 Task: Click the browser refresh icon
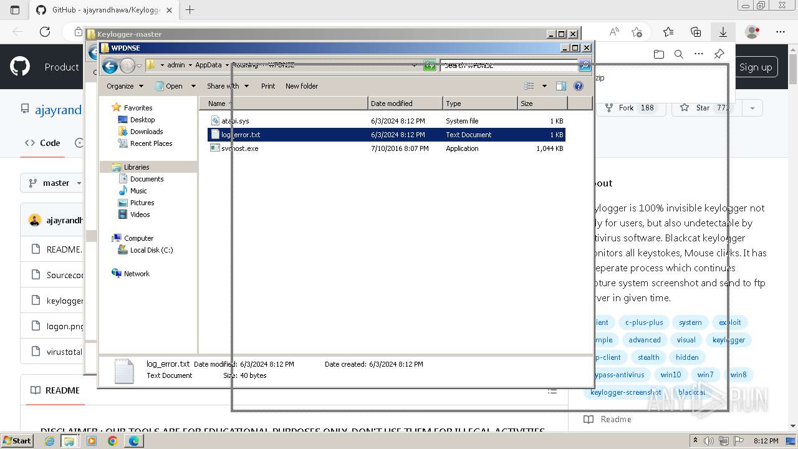point(44,32)
